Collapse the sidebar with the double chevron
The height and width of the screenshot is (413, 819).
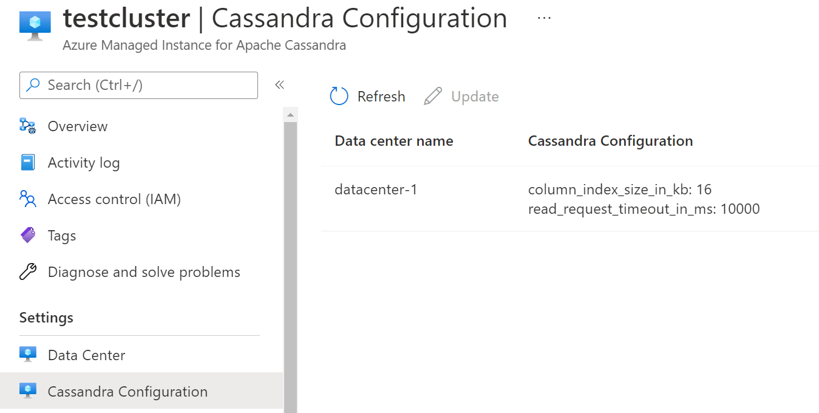click(x=279, y=85)
